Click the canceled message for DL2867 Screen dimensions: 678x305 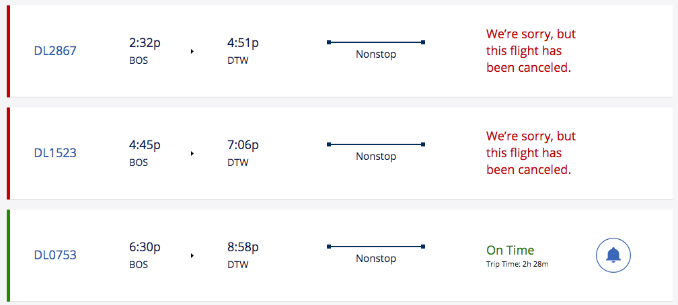pos(531,51)
